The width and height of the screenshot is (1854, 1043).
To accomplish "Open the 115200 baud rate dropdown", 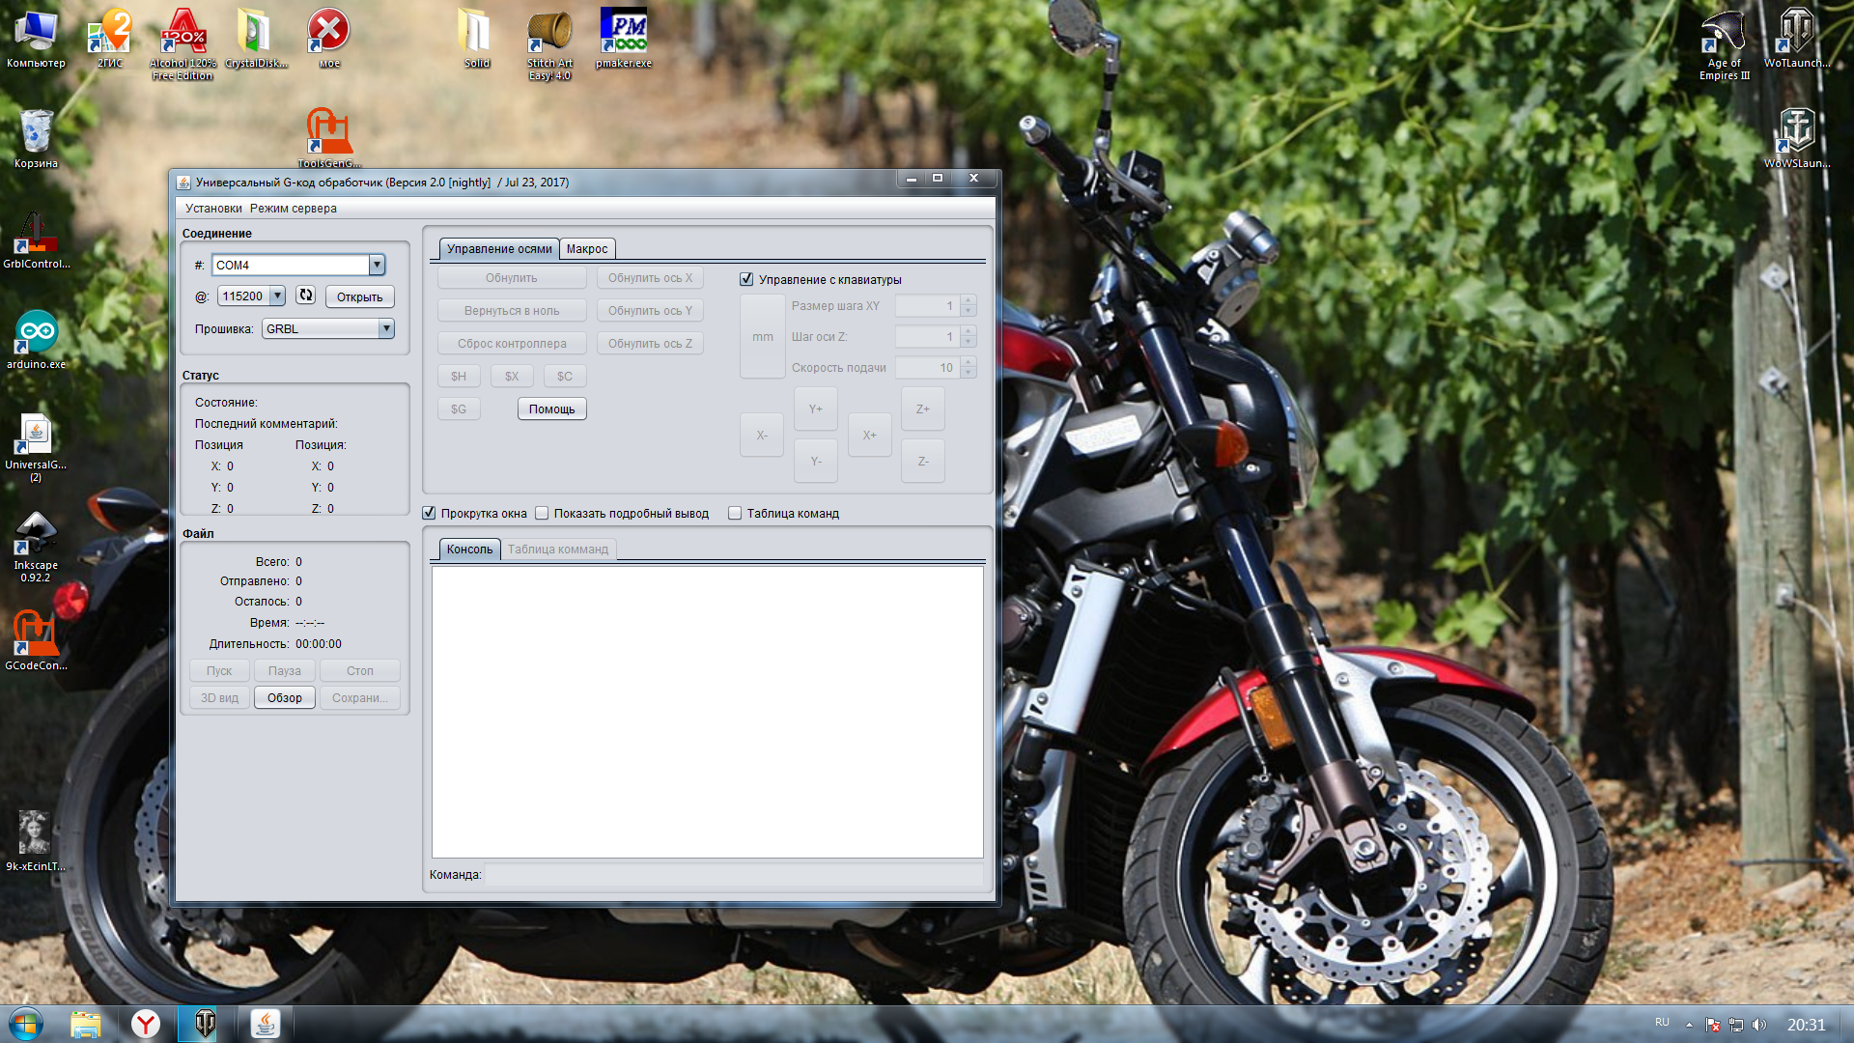I will (x=277, y=296).
